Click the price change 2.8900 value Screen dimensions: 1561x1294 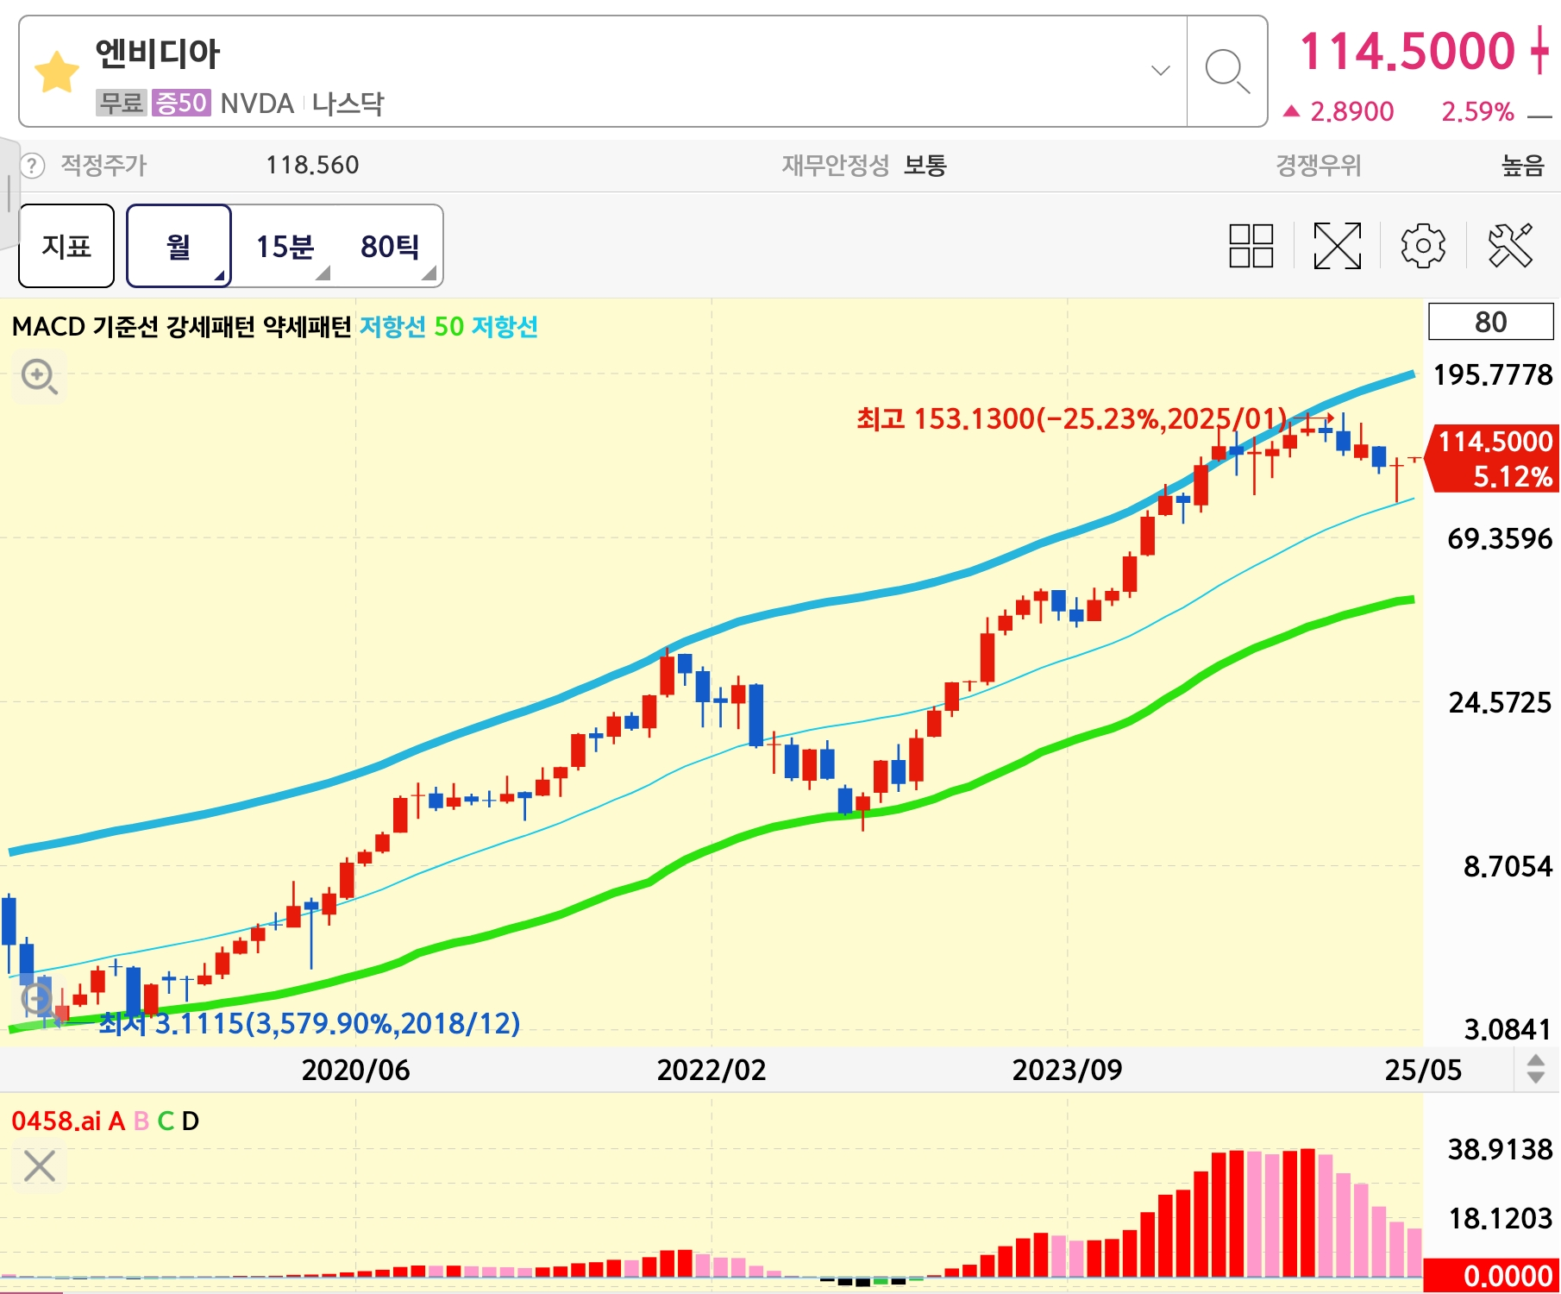(1351, 111)
